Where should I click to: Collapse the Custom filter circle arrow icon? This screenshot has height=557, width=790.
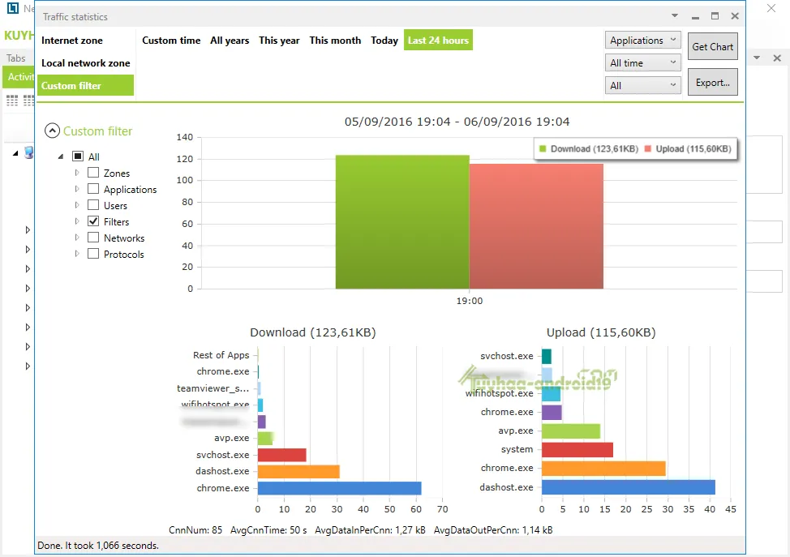coord(53,131)
